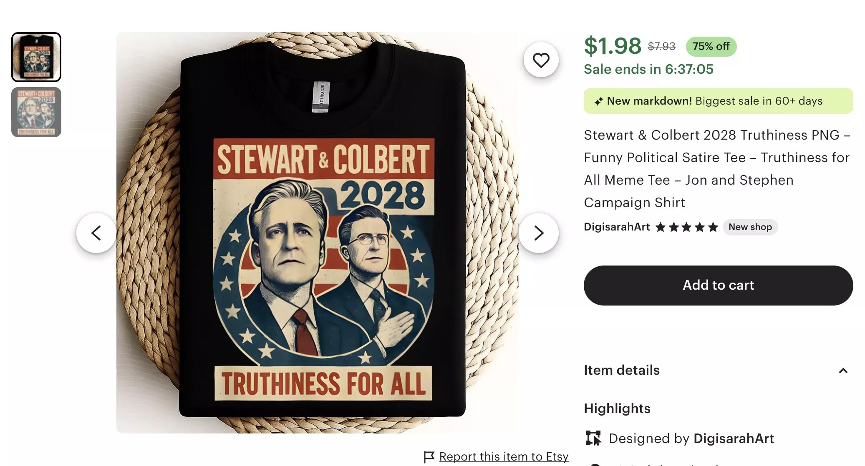Click the New markdown sale banner
Image resolution: width=865 pixels, height=466 pixels.
(x=718, y=101)
